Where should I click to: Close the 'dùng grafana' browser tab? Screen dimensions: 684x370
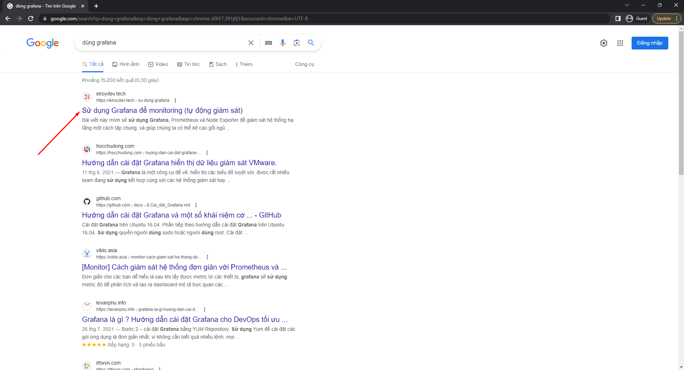83,6
